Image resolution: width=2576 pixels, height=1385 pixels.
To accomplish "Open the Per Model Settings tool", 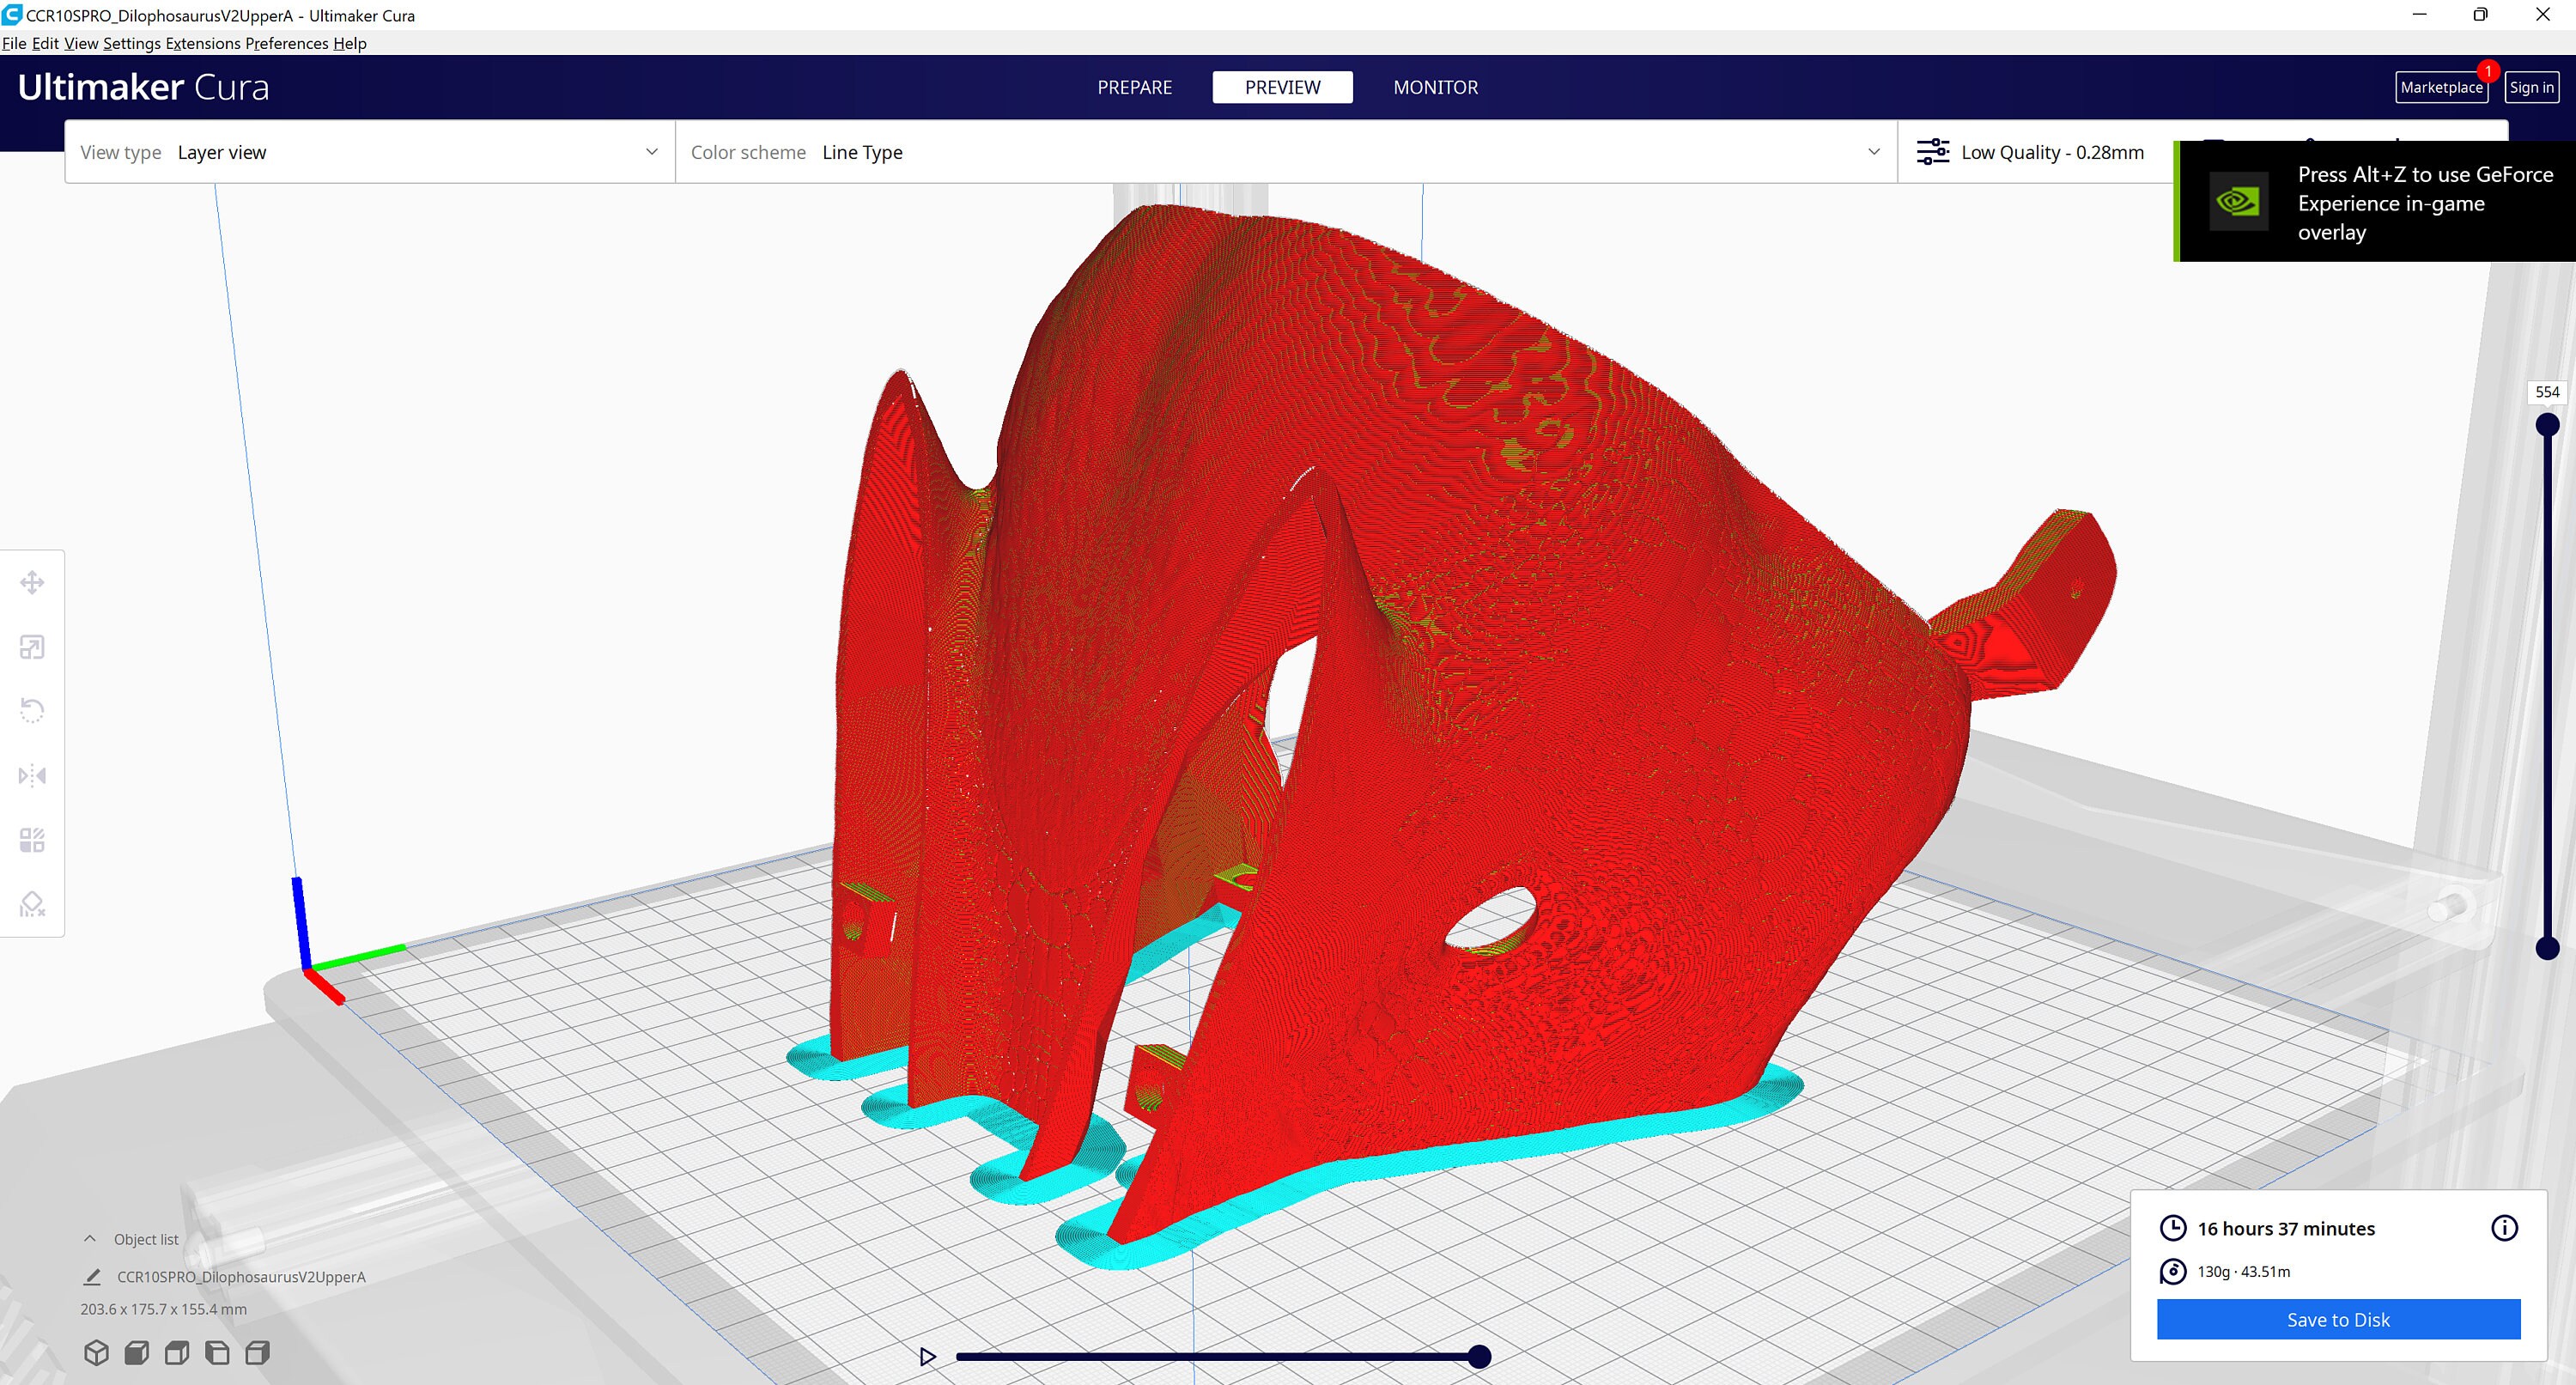I will (32, 839).
